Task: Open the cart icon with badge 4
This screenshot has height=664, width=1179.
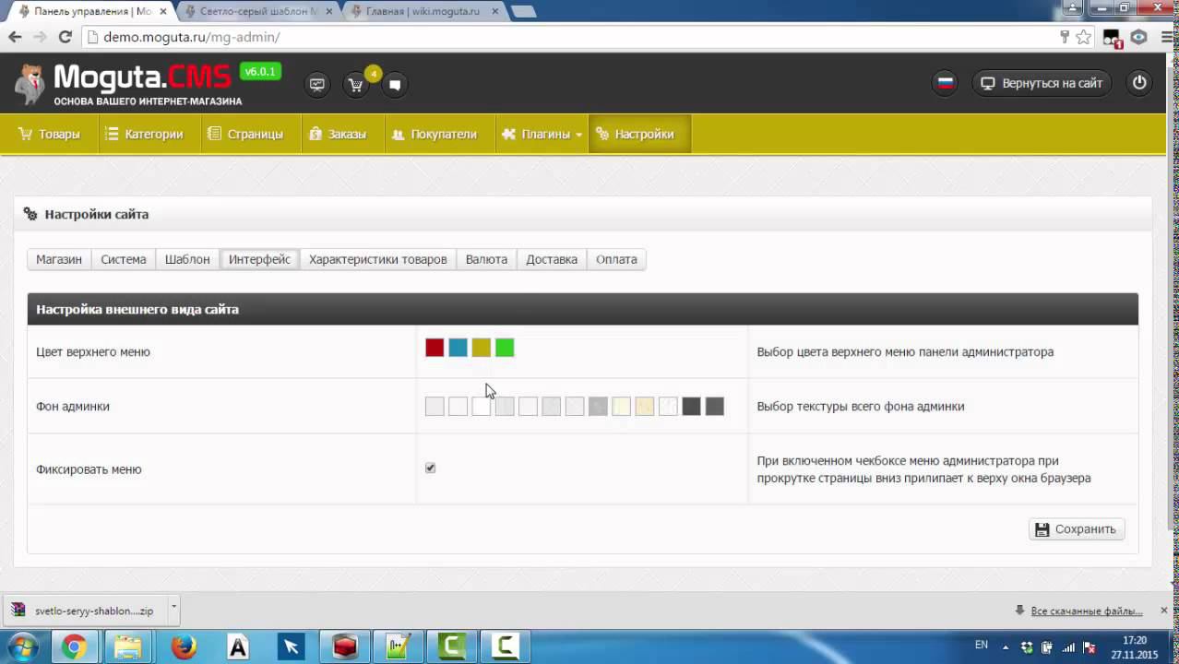Action: click(x=355, y=85)
